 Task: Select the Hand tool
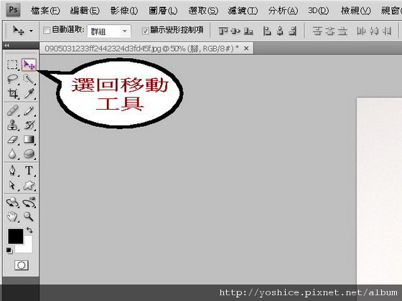[x=12, y=216]
